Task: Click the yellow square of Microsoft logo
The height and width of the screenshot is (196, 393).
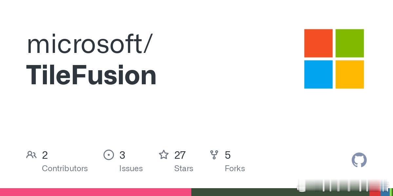Action: 350,74
